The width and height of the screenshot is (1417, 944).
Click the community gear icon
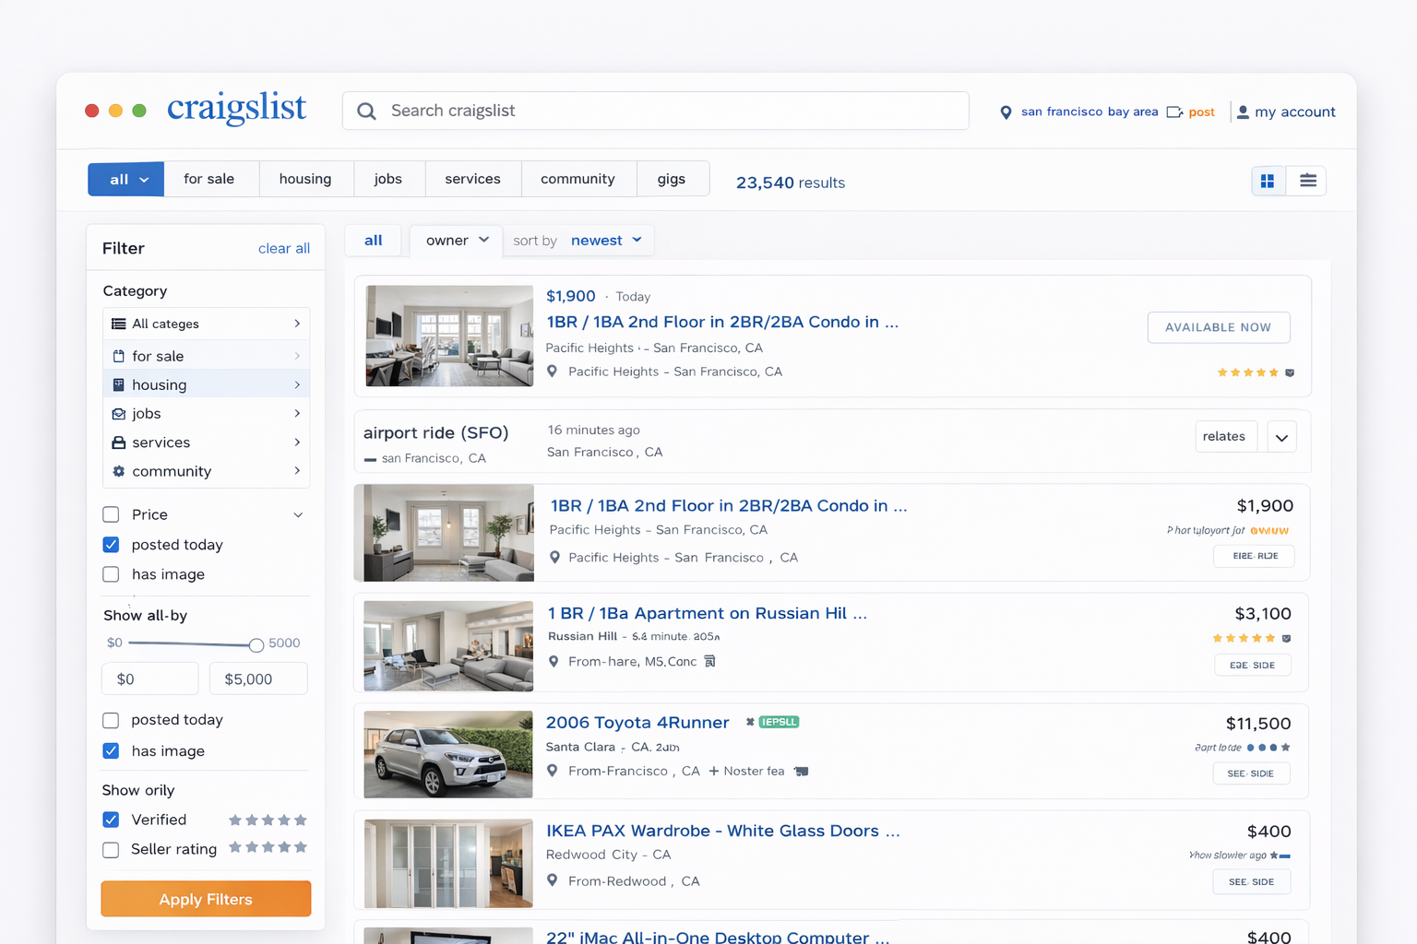click(x=119, y=471)
